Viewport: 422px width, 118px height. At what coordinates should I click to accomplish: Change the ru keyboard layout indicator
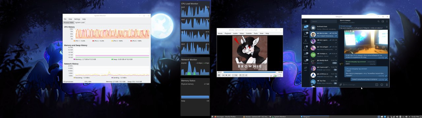pos(403,116)
